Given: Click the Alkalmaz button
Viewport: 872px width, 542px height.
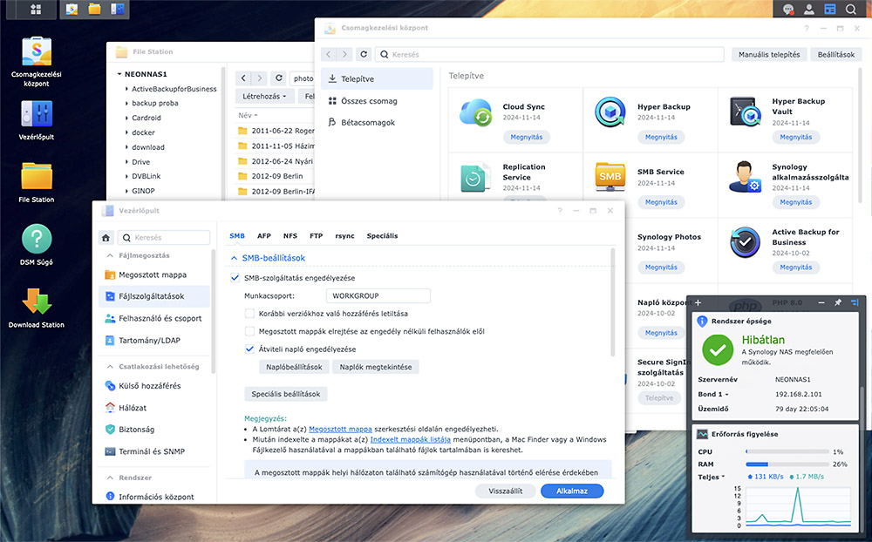Looking at the screenshot, I should click(571, 491).
